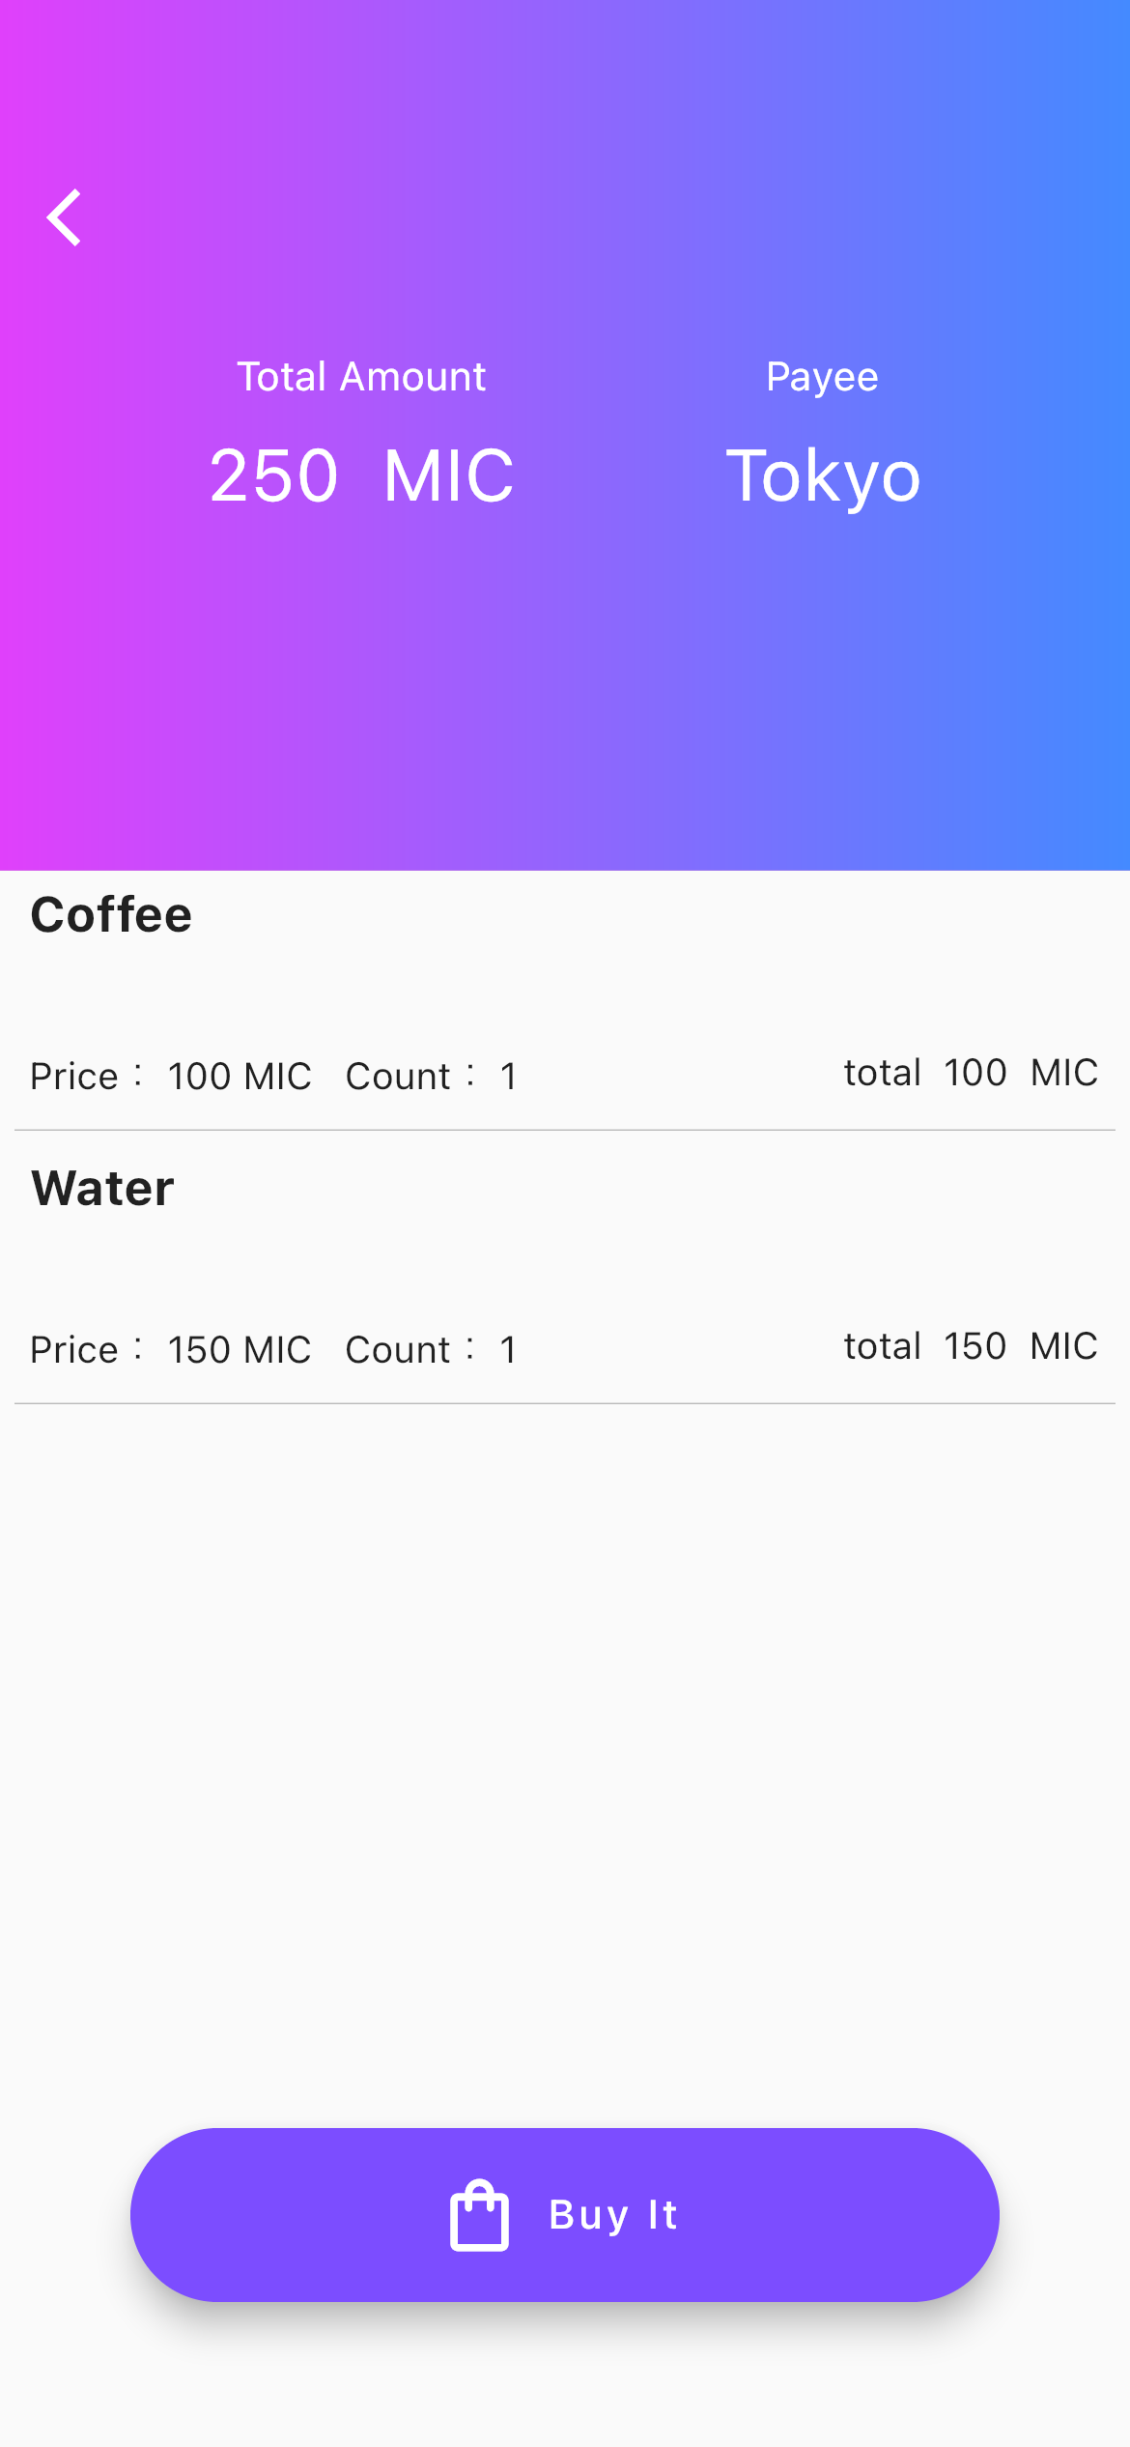
Task: Click the Count label in Coffee row
Action: point(398,1077)
